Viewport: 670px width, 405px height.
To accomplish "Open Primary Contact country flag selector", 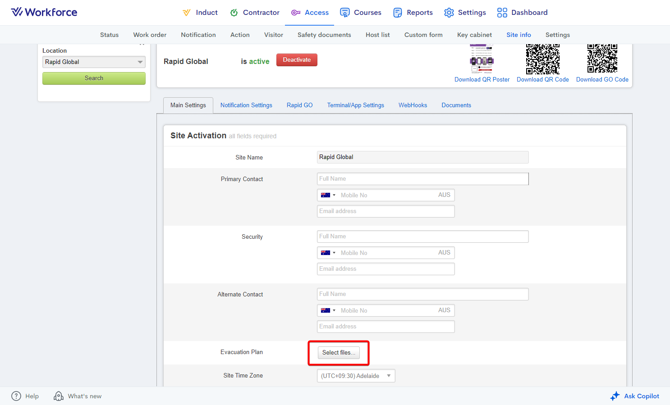I will pos(328,195).
